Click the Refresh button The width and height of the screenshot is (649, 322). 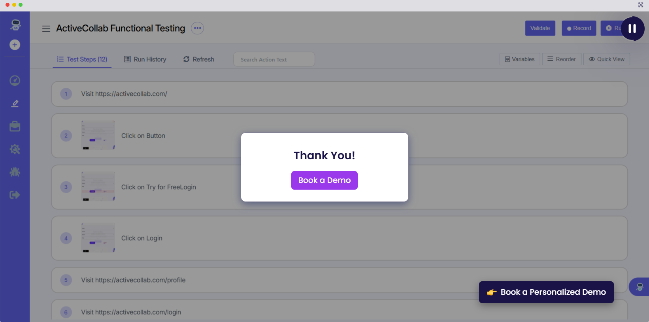click(x=198, y=59)
